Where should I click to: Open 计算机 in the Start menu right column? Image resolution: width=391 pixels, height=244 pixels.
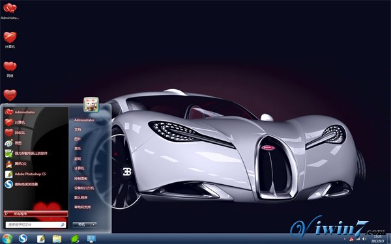tap(79, 169)
